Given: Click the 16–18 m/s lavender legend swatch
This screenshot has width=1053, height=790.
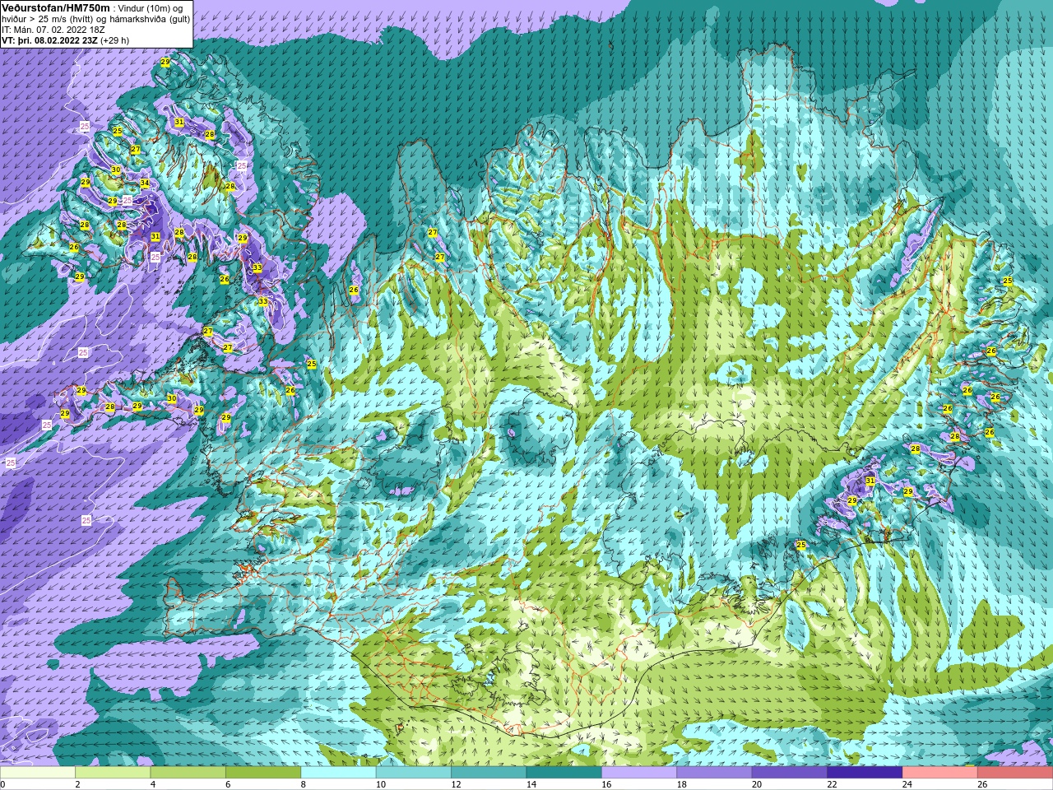Looking at the screenshot, I should click(x=639, y=773).
